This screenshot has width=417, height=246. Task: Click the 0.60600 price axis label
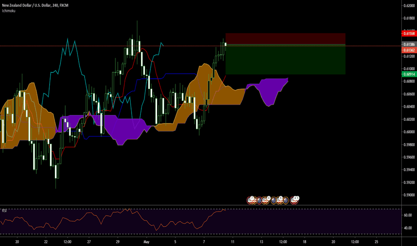click(x=409, y=94)
